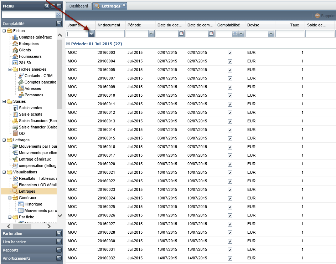Screen dimensions: 336x264
Task: Focus the Nr document filter field
Action: pyautogui.click(x=110, y=34)
